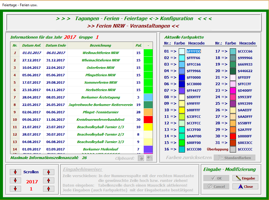Select the red color swatch number 30
269x200 pixels.
pos(233,136)
